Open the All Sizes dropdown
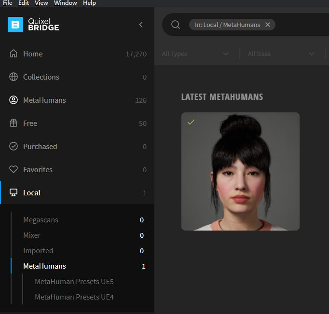The height and width of the screenshot is (314, 329). click(281, 54)
